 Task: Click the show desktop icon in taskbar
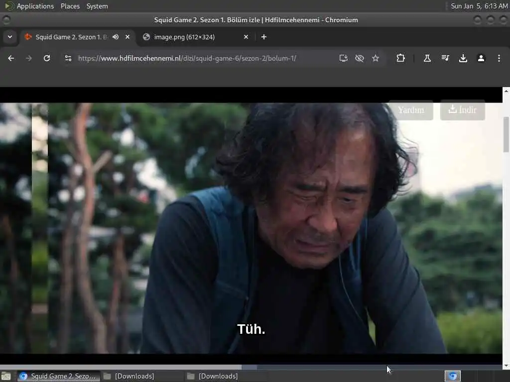tap(6, 376)
